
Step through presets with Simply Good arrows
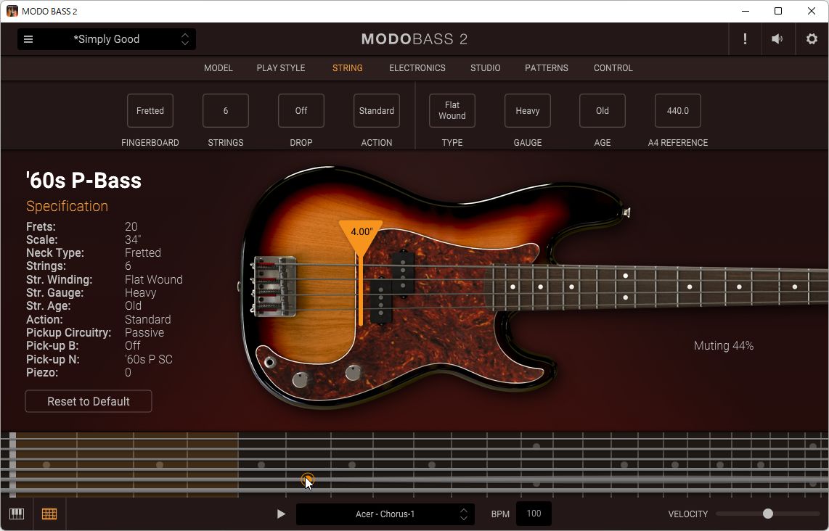[x=185, y=39]
